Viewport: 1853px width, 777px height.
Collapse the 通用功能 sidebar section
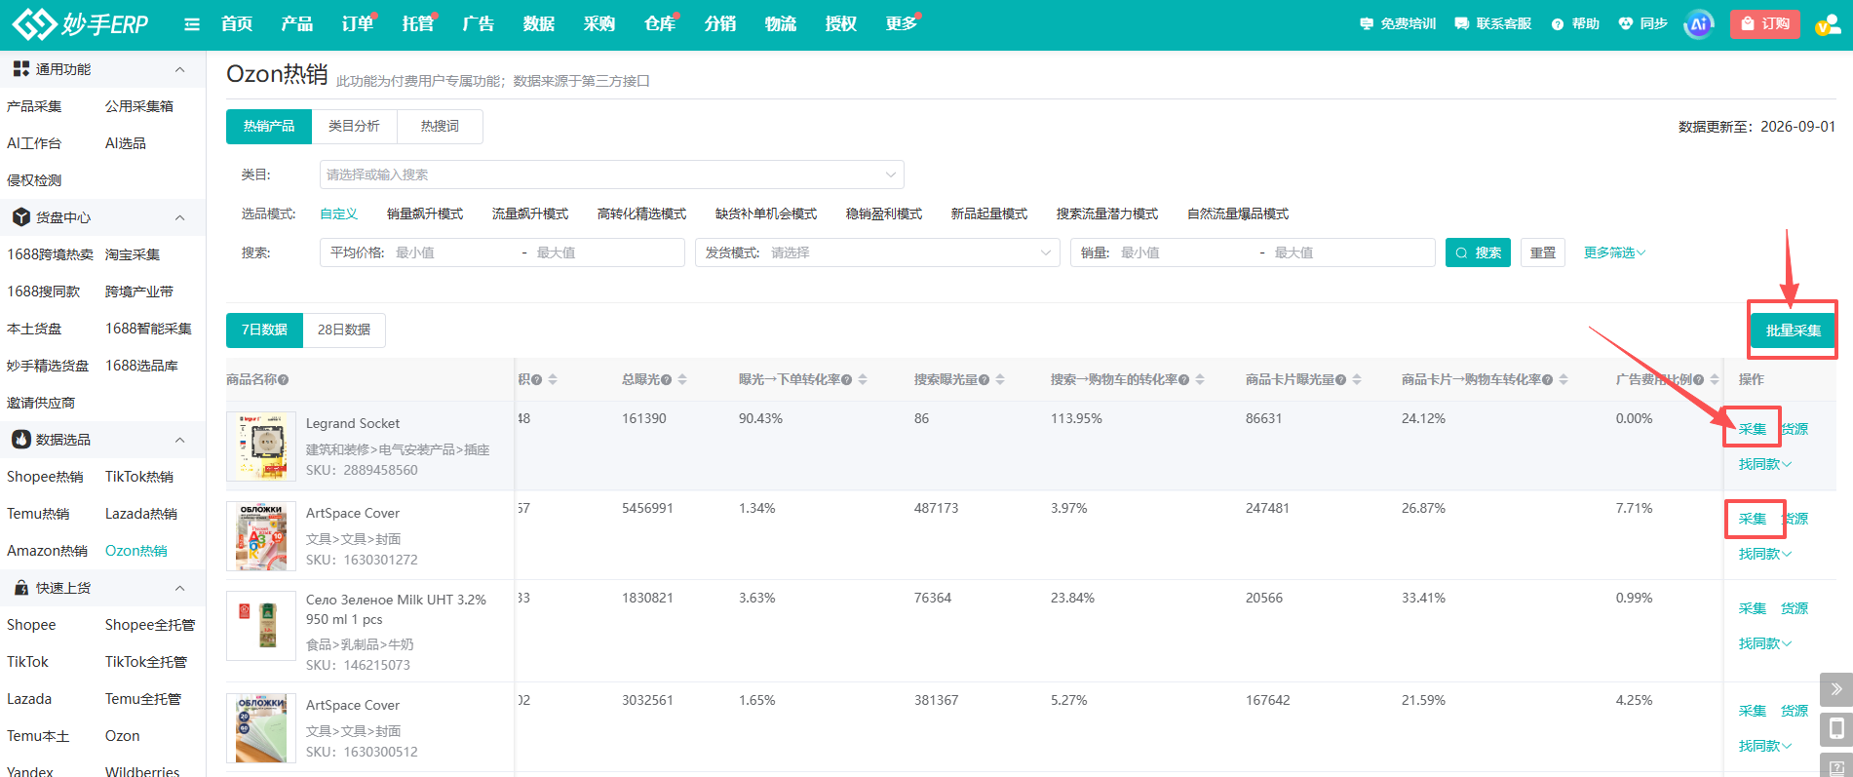[x=179, y=69]
